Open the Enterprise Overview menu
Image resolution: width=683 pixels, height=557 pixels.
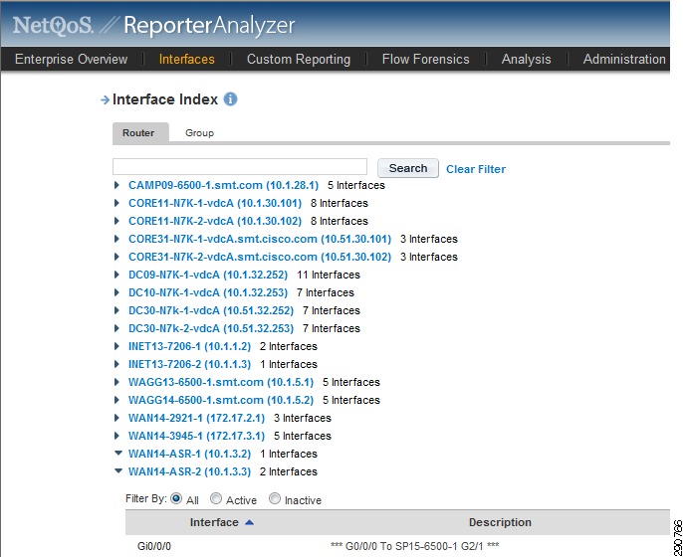pyautogui.click(x=71, y=59)
